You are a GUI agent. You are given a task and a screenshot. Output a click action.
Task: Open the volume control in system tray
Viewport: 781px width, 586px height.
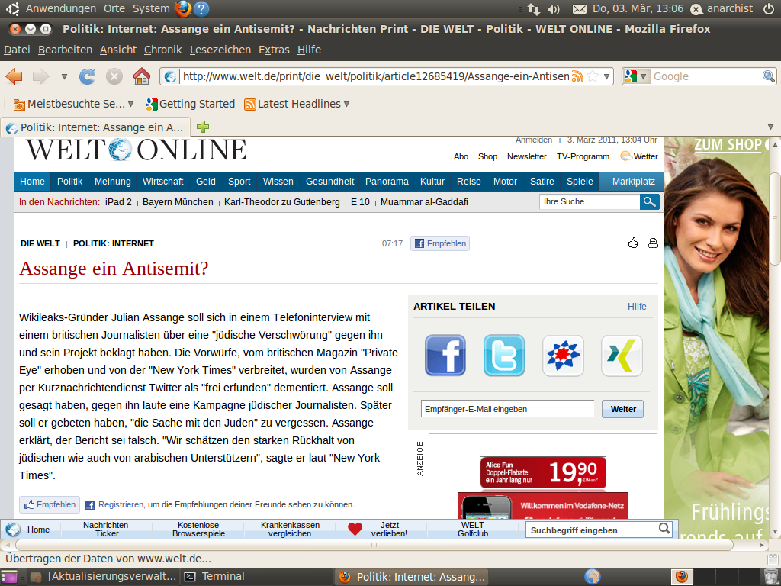pyautogui.click(x=554, y=9)
